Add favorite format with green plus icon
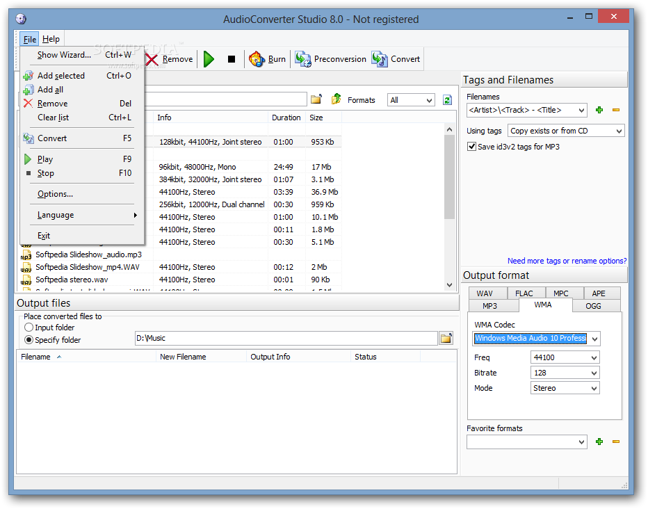Screen dimensions: 648x509 [599, 442]
